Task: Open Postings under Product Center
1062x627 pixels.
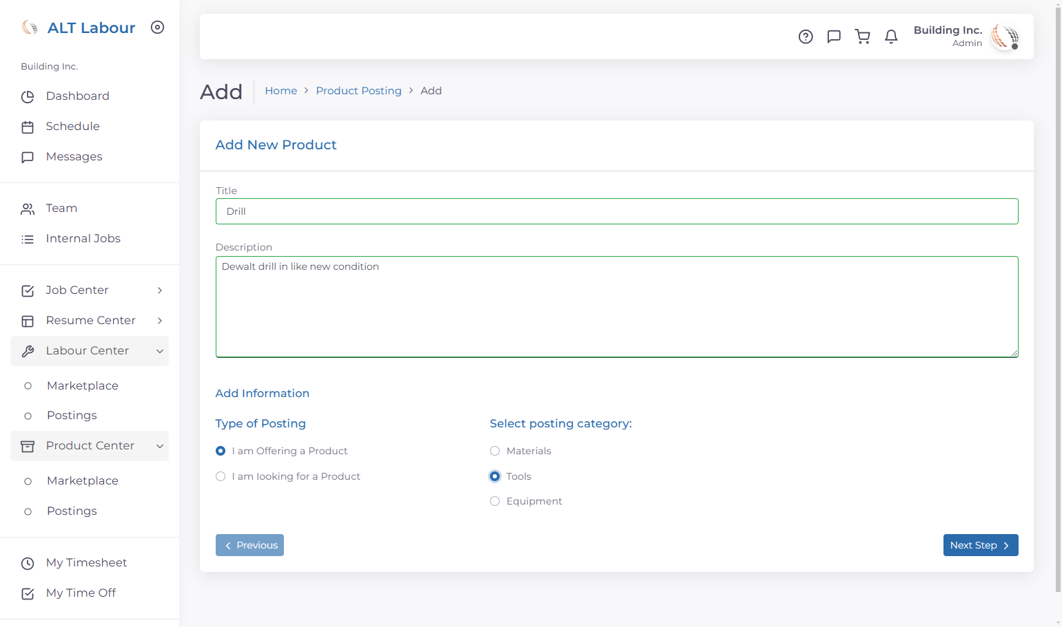Action: (x=72, y=511)
